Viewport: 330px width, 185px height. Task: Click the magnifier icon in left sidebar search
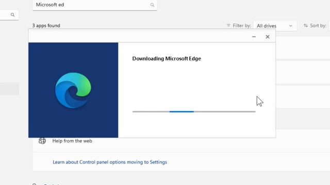tap(12, 15)
